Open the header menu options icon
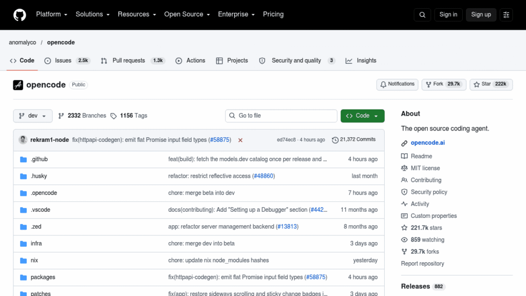Screen dimensions: 526x296 click(506, 15)
